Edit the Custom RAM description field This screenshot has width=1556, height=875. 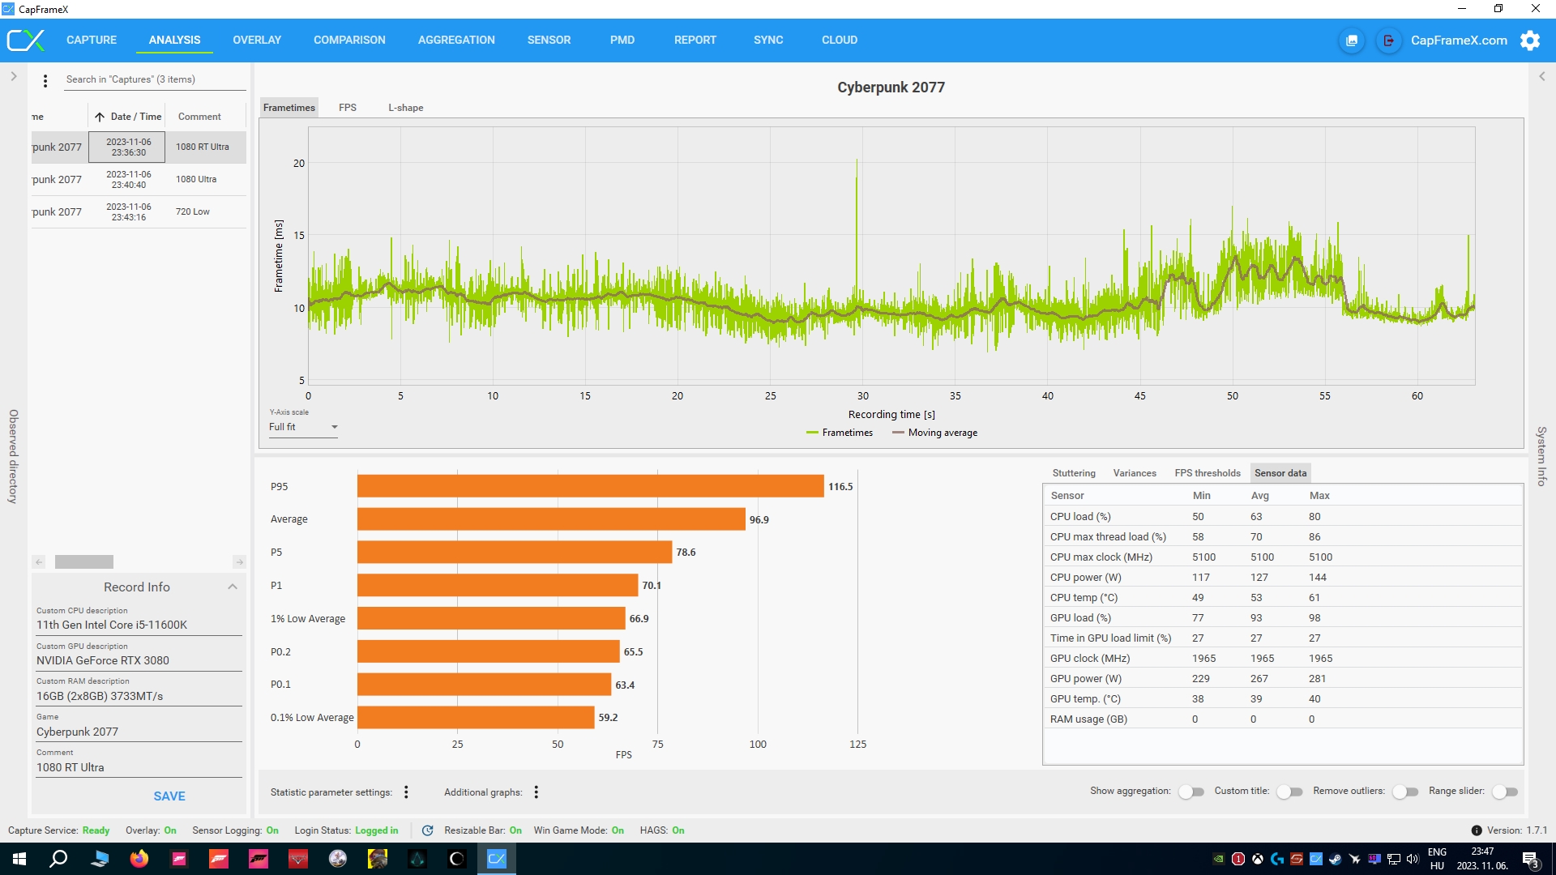tap(139, 696)
